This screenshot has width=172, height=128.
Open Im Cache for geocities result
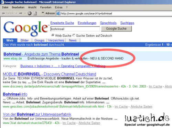(x=121, y=107)
